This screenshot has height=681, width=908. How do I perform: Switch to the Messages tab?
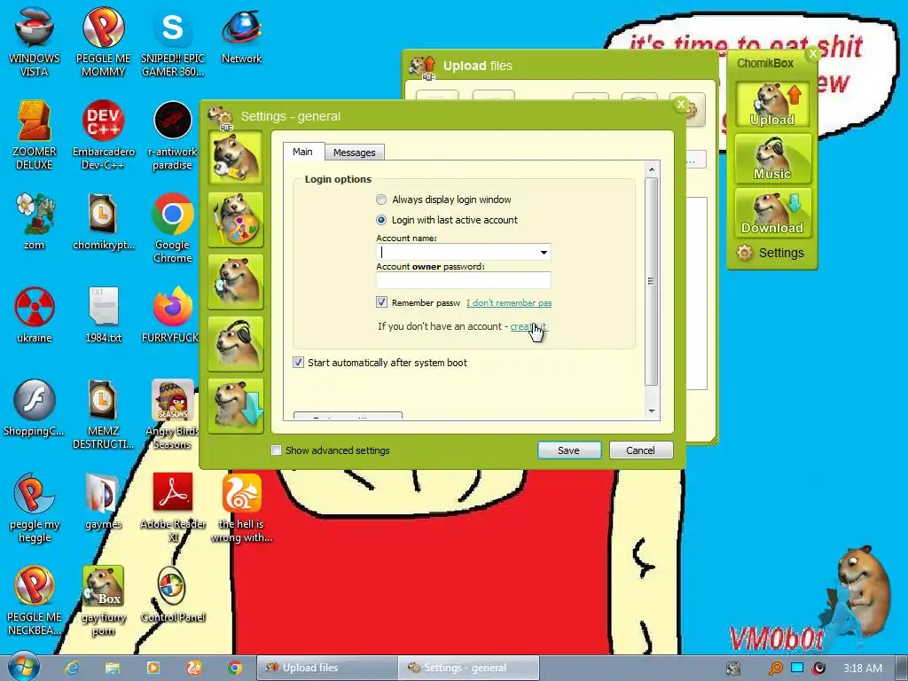coord(355,153)
